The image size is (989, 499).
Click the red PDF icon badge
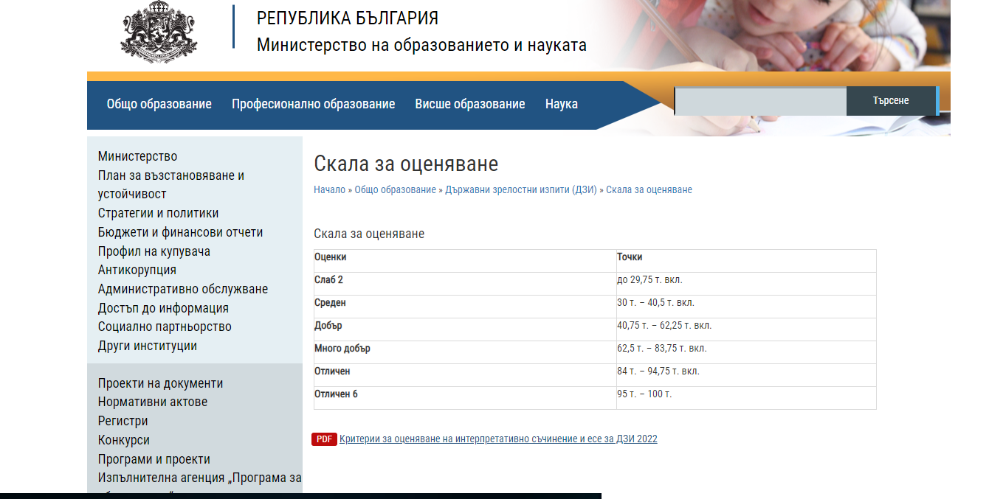324,439
